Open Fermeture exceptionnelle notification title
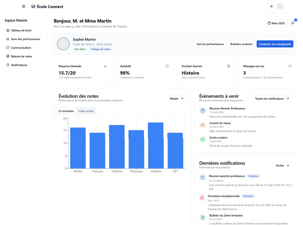303x227 pixels. 224,196
